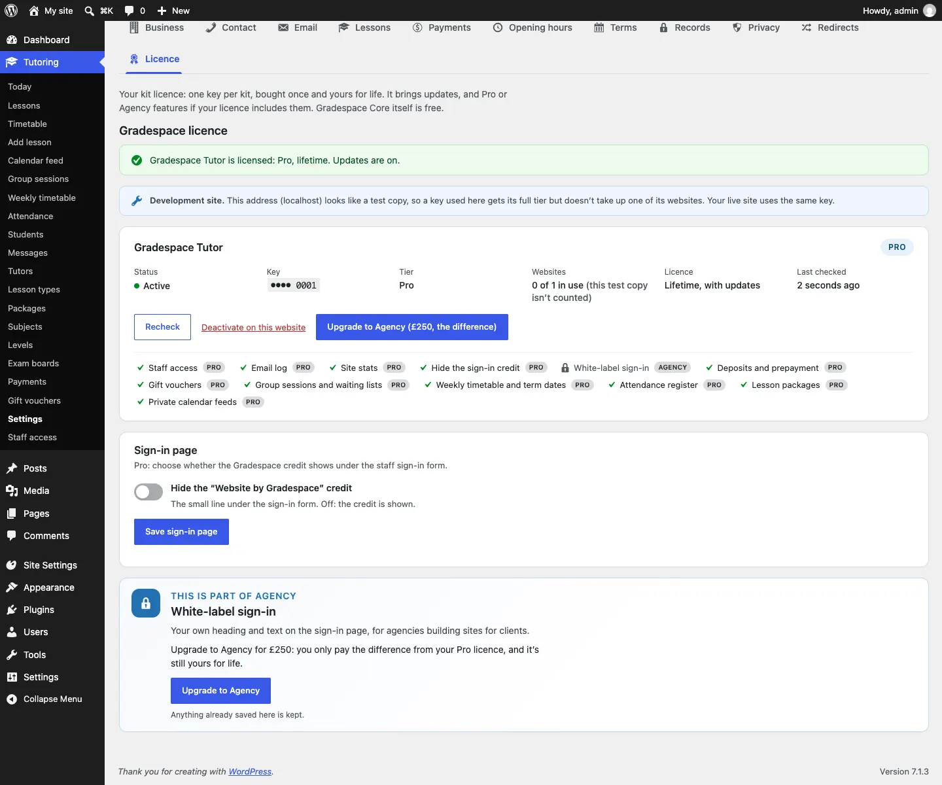
Task: Switch to the Business settings tab
Action: 156,27
